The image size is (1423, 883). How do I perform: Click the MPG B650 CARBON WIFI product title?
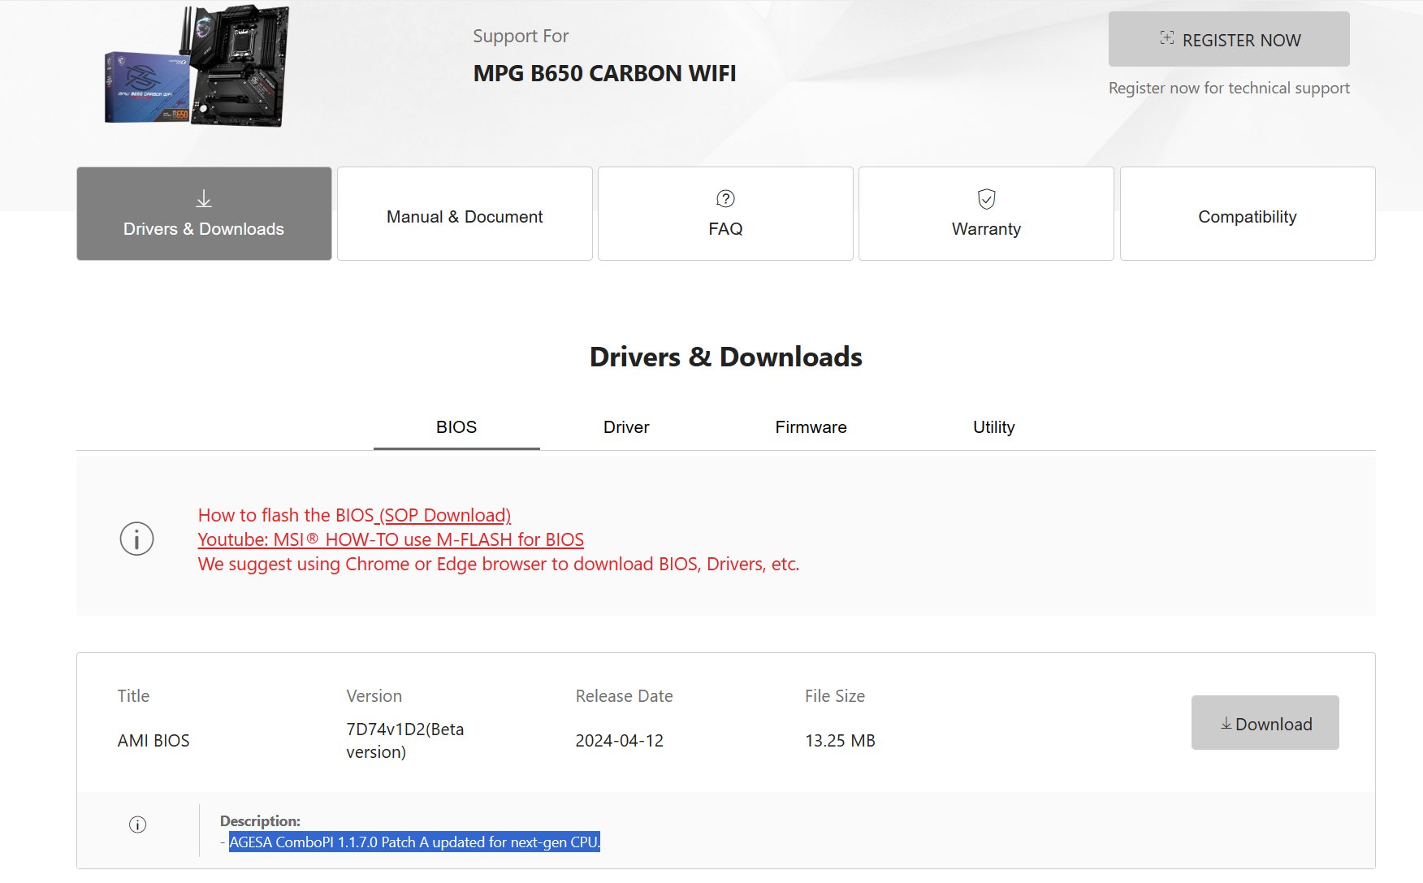[604, 73]
